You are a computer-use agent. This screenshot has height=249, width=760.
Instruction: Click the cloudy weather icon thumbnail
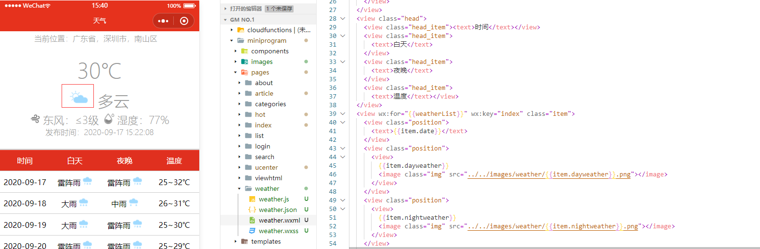(77, 96)
